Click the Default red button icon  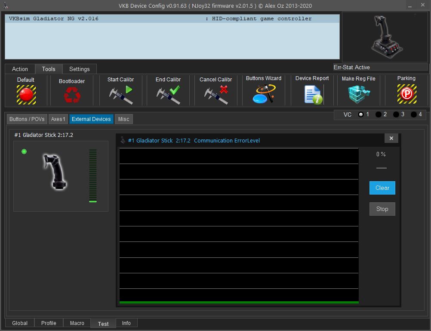pyautogui.click(x=26, y=95)
